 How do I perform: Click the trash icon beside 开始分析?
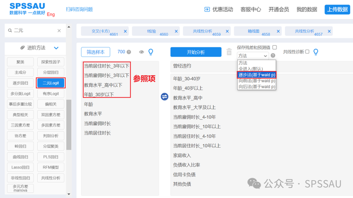tap(229, 52)
